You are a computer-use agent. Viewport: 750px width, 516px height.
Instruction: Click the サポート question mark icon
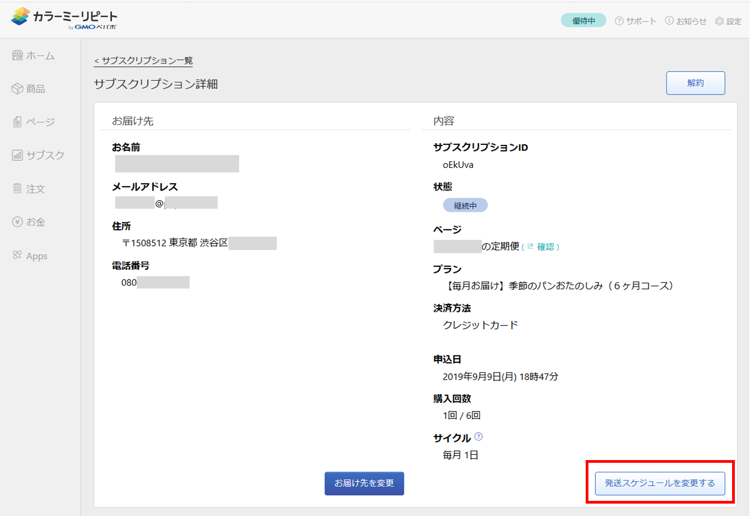tap(619, 21)
